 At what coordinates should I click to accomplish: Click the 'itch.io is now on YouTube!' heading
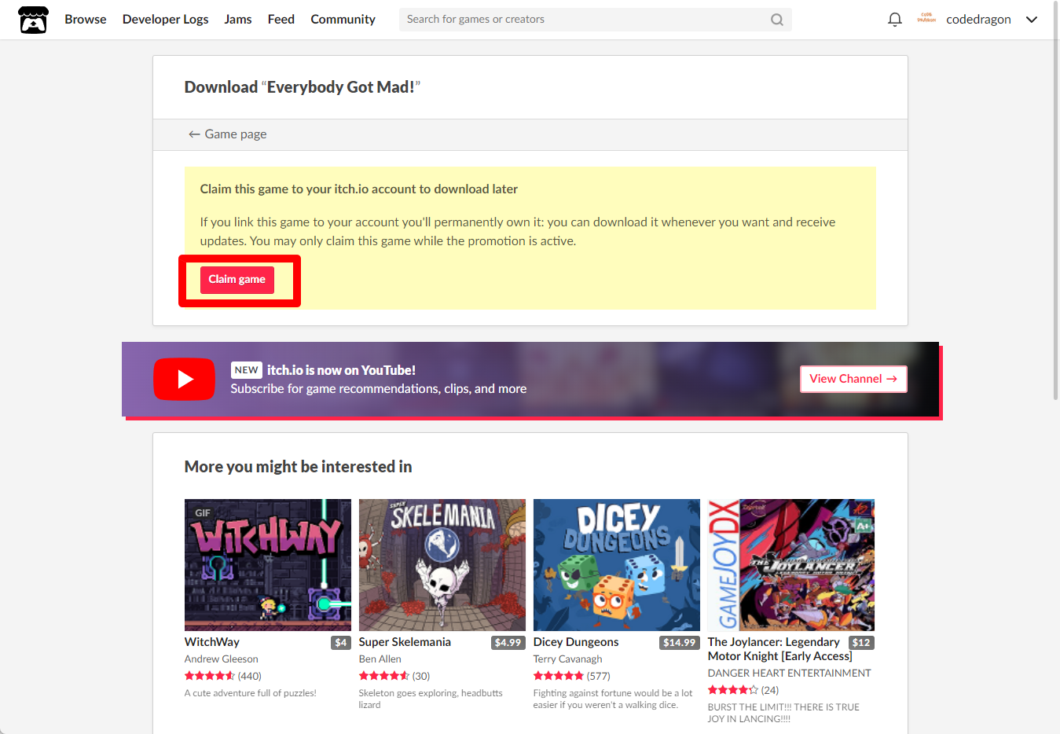(x=341, y=370)
